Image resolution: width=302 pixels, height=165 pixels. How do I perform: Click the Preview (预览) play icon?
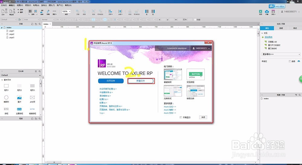pyautogui.click(x=260, y=11)
